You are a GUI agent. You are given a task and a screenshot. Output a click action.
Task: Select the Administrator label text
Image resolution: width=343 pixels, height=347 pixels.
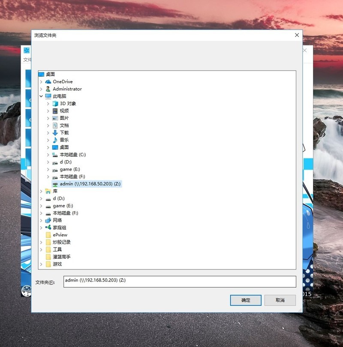pyautogui.click(x=67, y=89)
